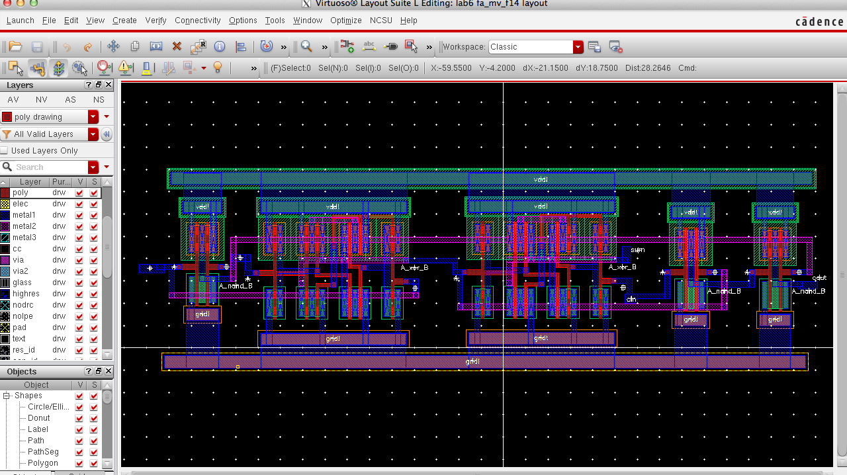Disable selectability of the metal1 layer
The height and width of the screenshot is (475, 847).
pyautogui.click(x=94, y=215)
